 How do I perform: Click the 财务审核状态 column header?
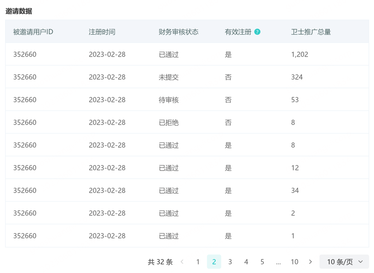coord(178,32)
